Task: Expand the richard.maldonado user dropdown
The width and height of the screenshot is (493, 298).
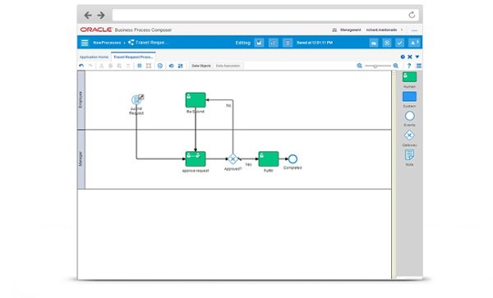Action: point(402,30)
